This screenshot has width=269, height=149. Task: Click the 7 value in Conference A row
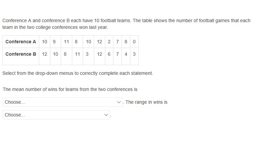coord(117,42)
